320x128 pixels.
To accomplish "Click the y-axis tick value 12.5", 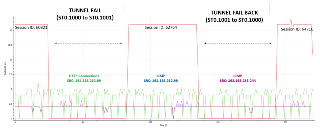I will pos(10,45).
